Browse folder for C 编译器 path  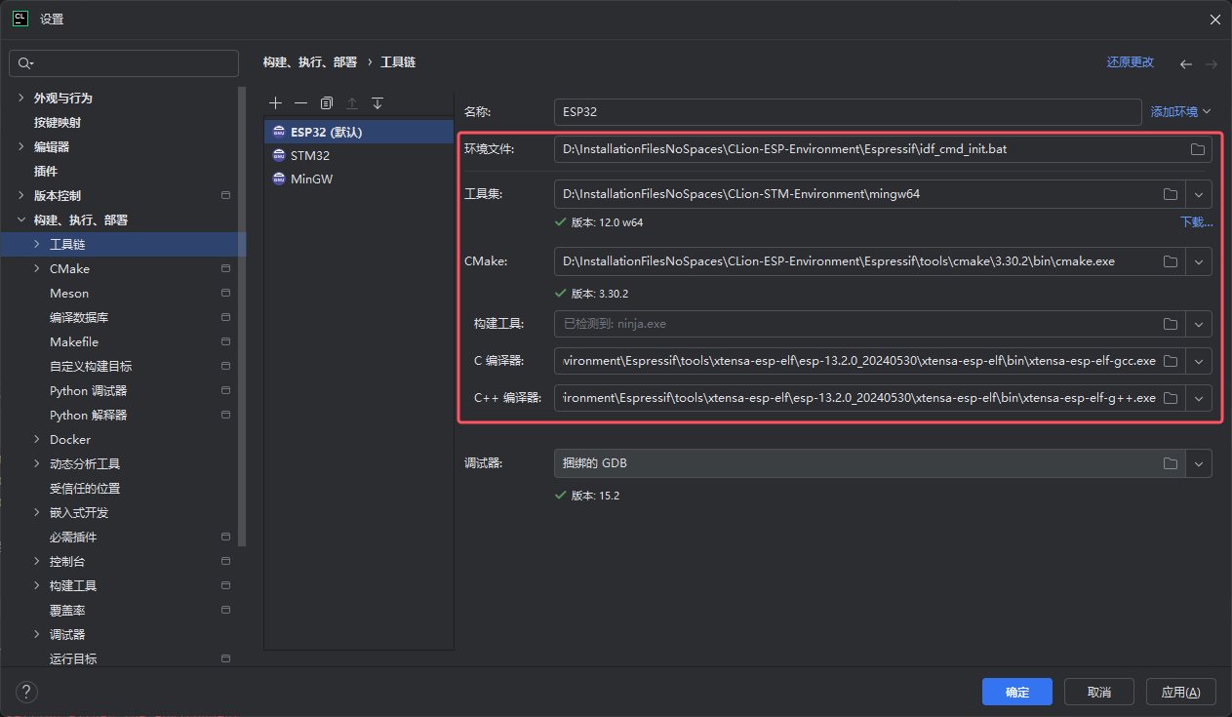point(1171,361)
